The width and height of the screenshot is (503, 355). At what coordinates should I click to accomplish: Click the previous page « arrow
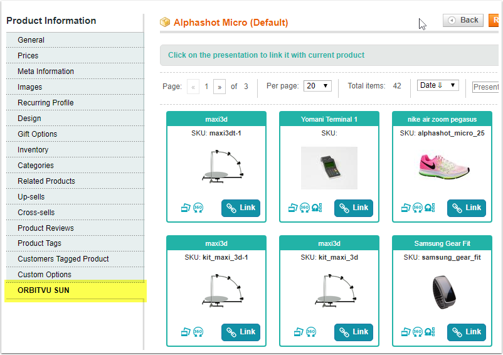(x=193, y=87)
